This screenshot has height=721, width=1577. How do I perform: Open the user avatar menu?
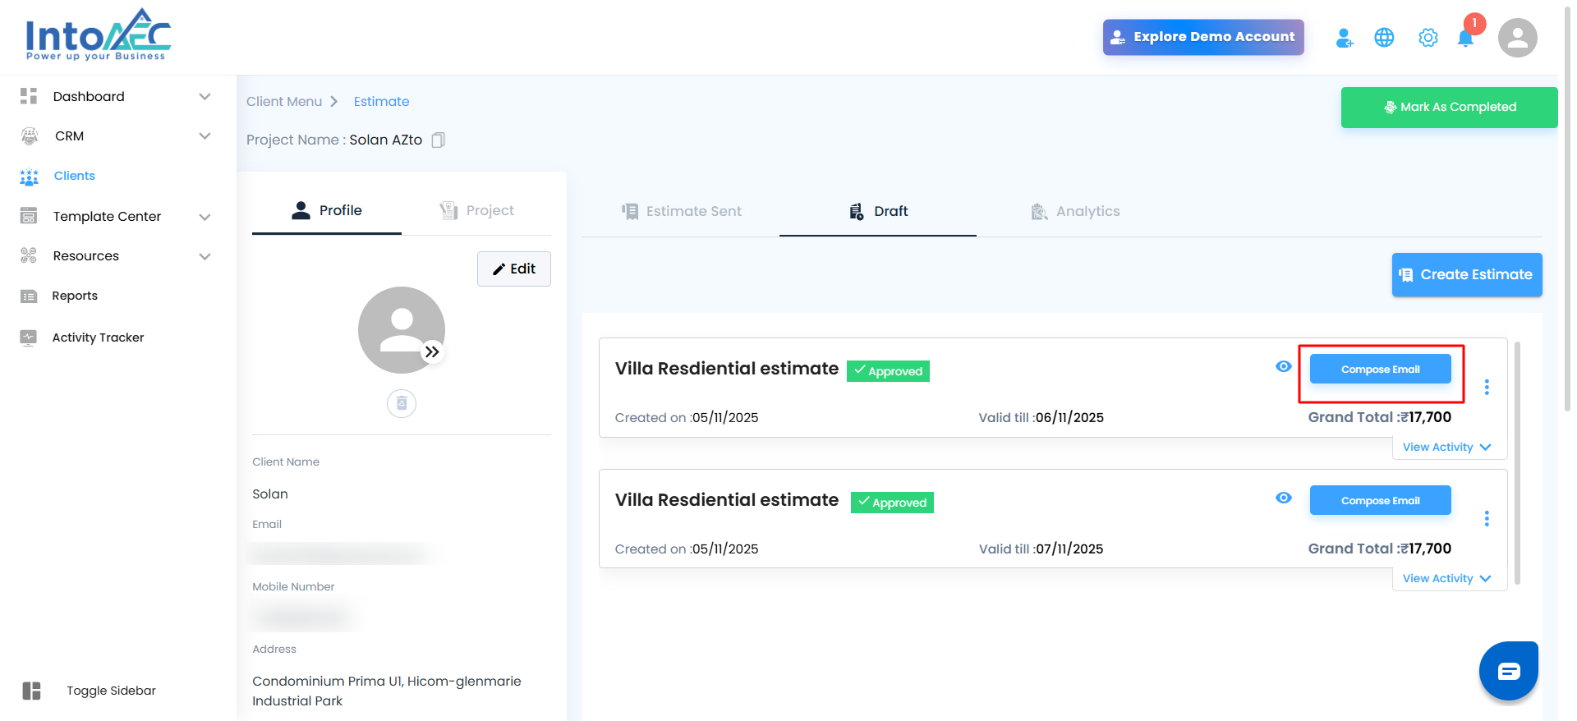(x=1518, y=38)
